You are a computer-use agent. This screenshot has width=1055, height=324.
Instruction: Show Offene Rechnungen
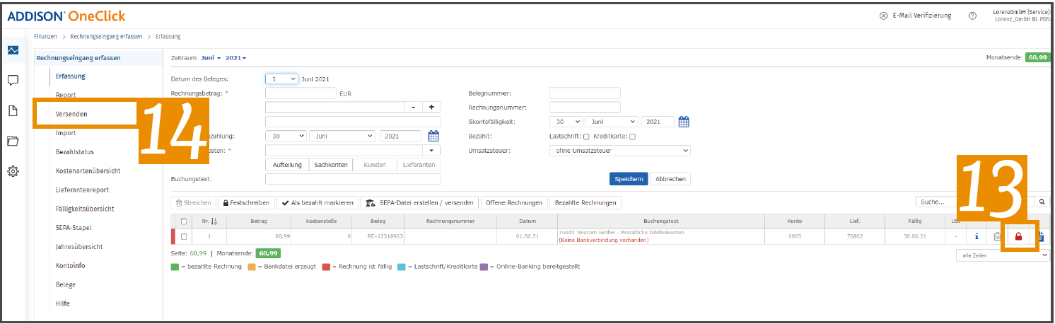point(514,202)
